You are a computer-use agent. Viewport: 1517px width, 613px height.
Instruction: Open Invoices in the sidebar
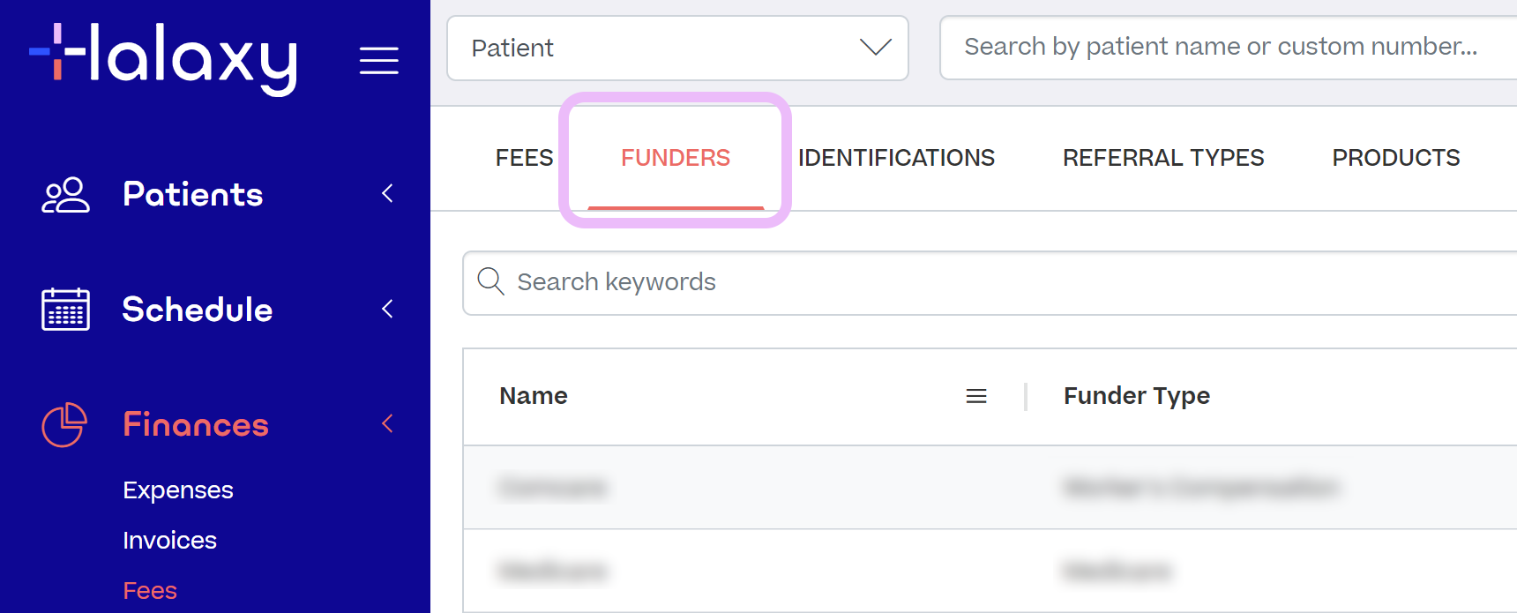point(170,541)
